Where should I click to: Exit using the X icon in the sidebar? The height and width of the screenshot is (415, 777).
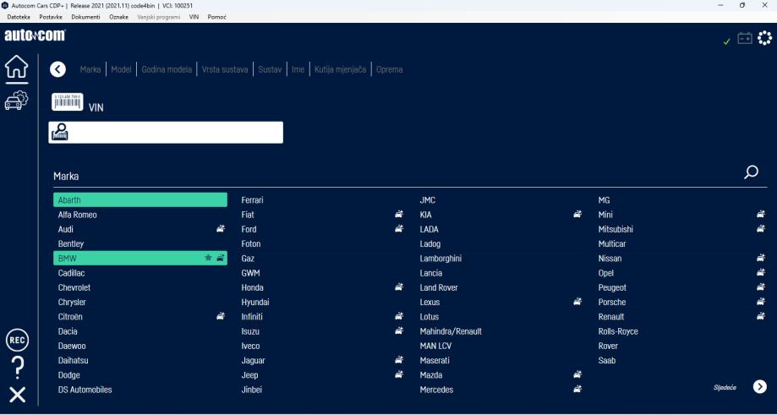click(18, 396)
